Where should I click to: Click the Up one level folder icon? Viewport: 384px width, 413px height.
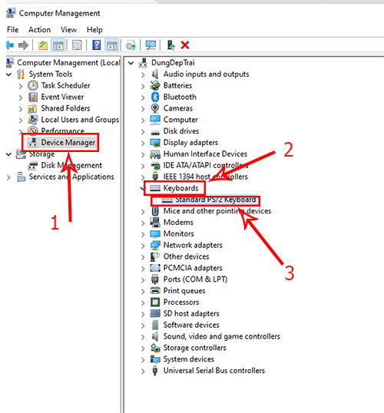(43, 45)
